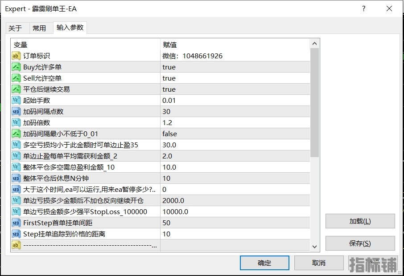Toggle the true value for Buy允许多单
The height and width of the screenshot is (276, 404).
coord(235,67)
